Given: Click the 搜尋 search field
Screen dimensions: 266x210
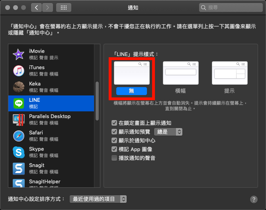Looking at the screenshot, I should (x=231, y=8).
